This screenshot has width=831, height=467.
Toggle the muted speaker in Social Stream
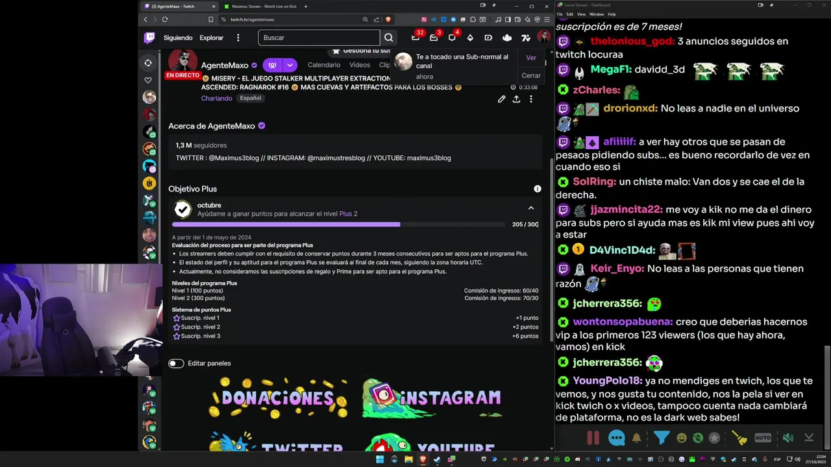(x=788, y=438)
